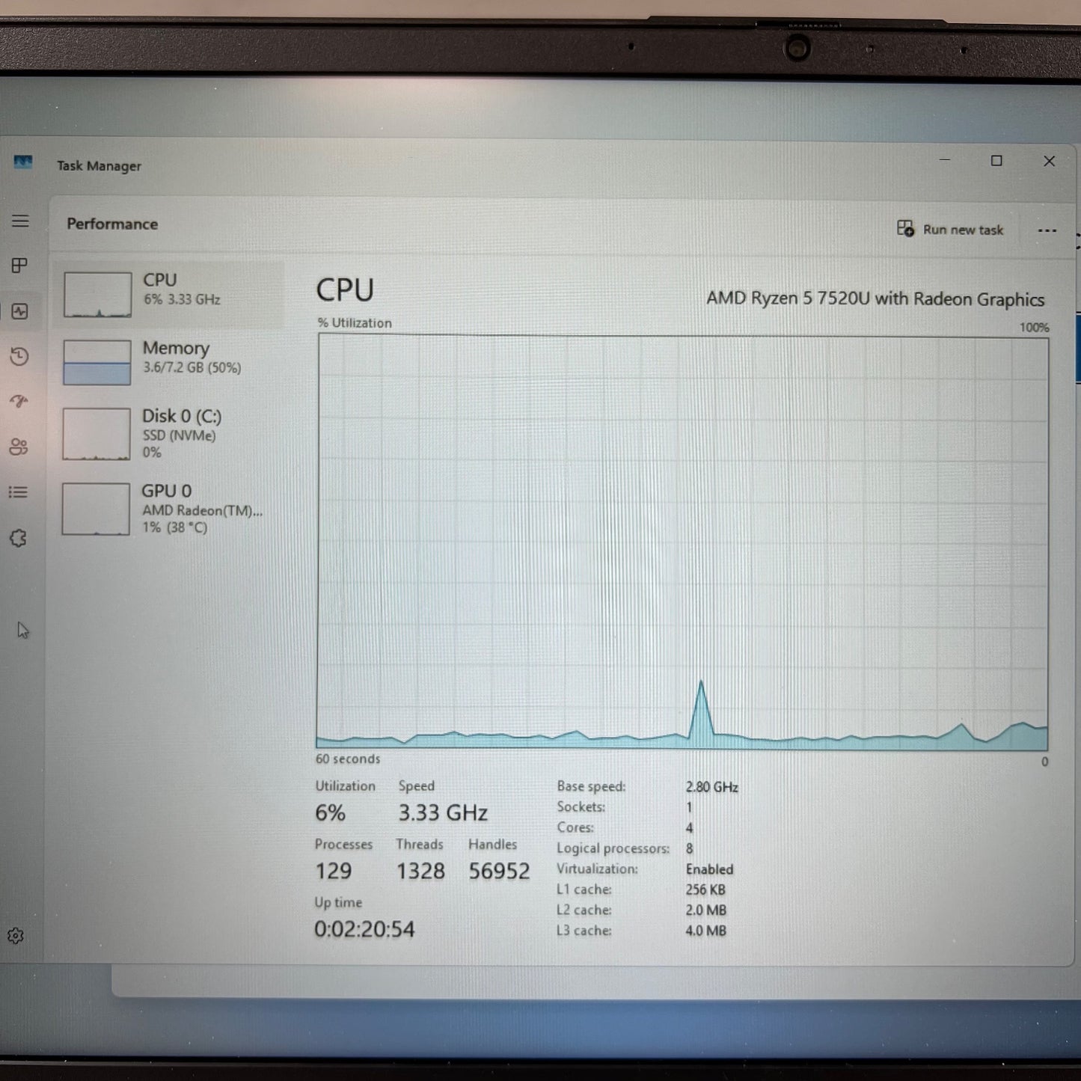Go to the Processes page icon
The width and height of the screenshot is (1081, 1081).
pyautogui.click(x=19, y=266)
